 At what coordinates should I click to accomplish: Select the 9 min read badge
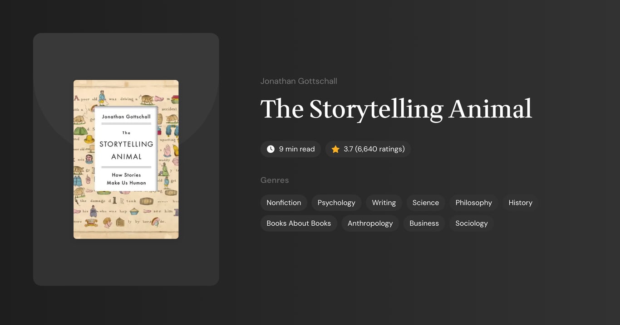[290, 149]
